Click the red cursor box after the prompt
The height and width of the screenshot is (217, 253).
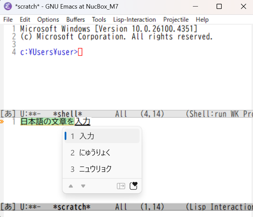point(80,52)
